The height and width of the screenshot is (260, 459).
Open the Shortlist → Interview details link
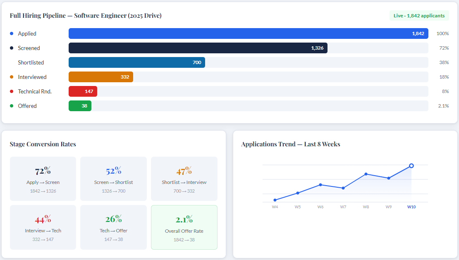pos(184,179)
